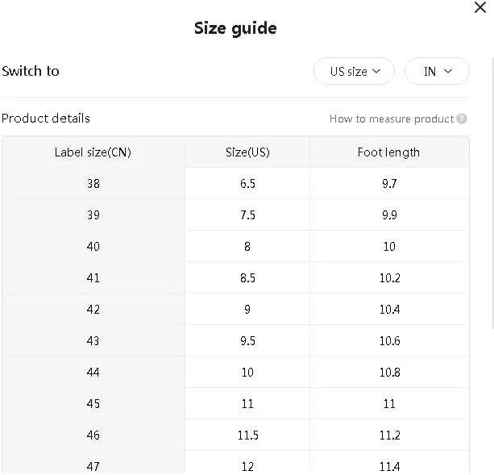Select the CN label size 38 cell

coord(93,183)
